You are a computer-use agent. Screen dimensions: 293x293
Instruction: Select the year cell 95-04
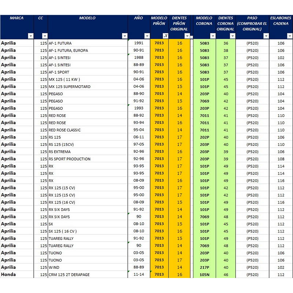(x=139, y=130)
